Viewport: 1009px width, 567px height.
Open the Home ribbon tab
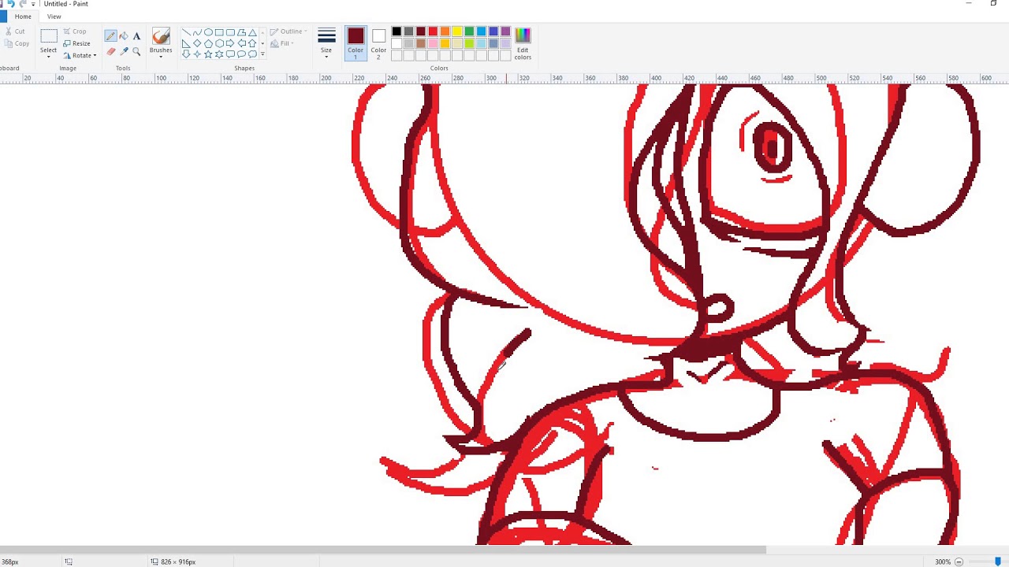point(23,17)
